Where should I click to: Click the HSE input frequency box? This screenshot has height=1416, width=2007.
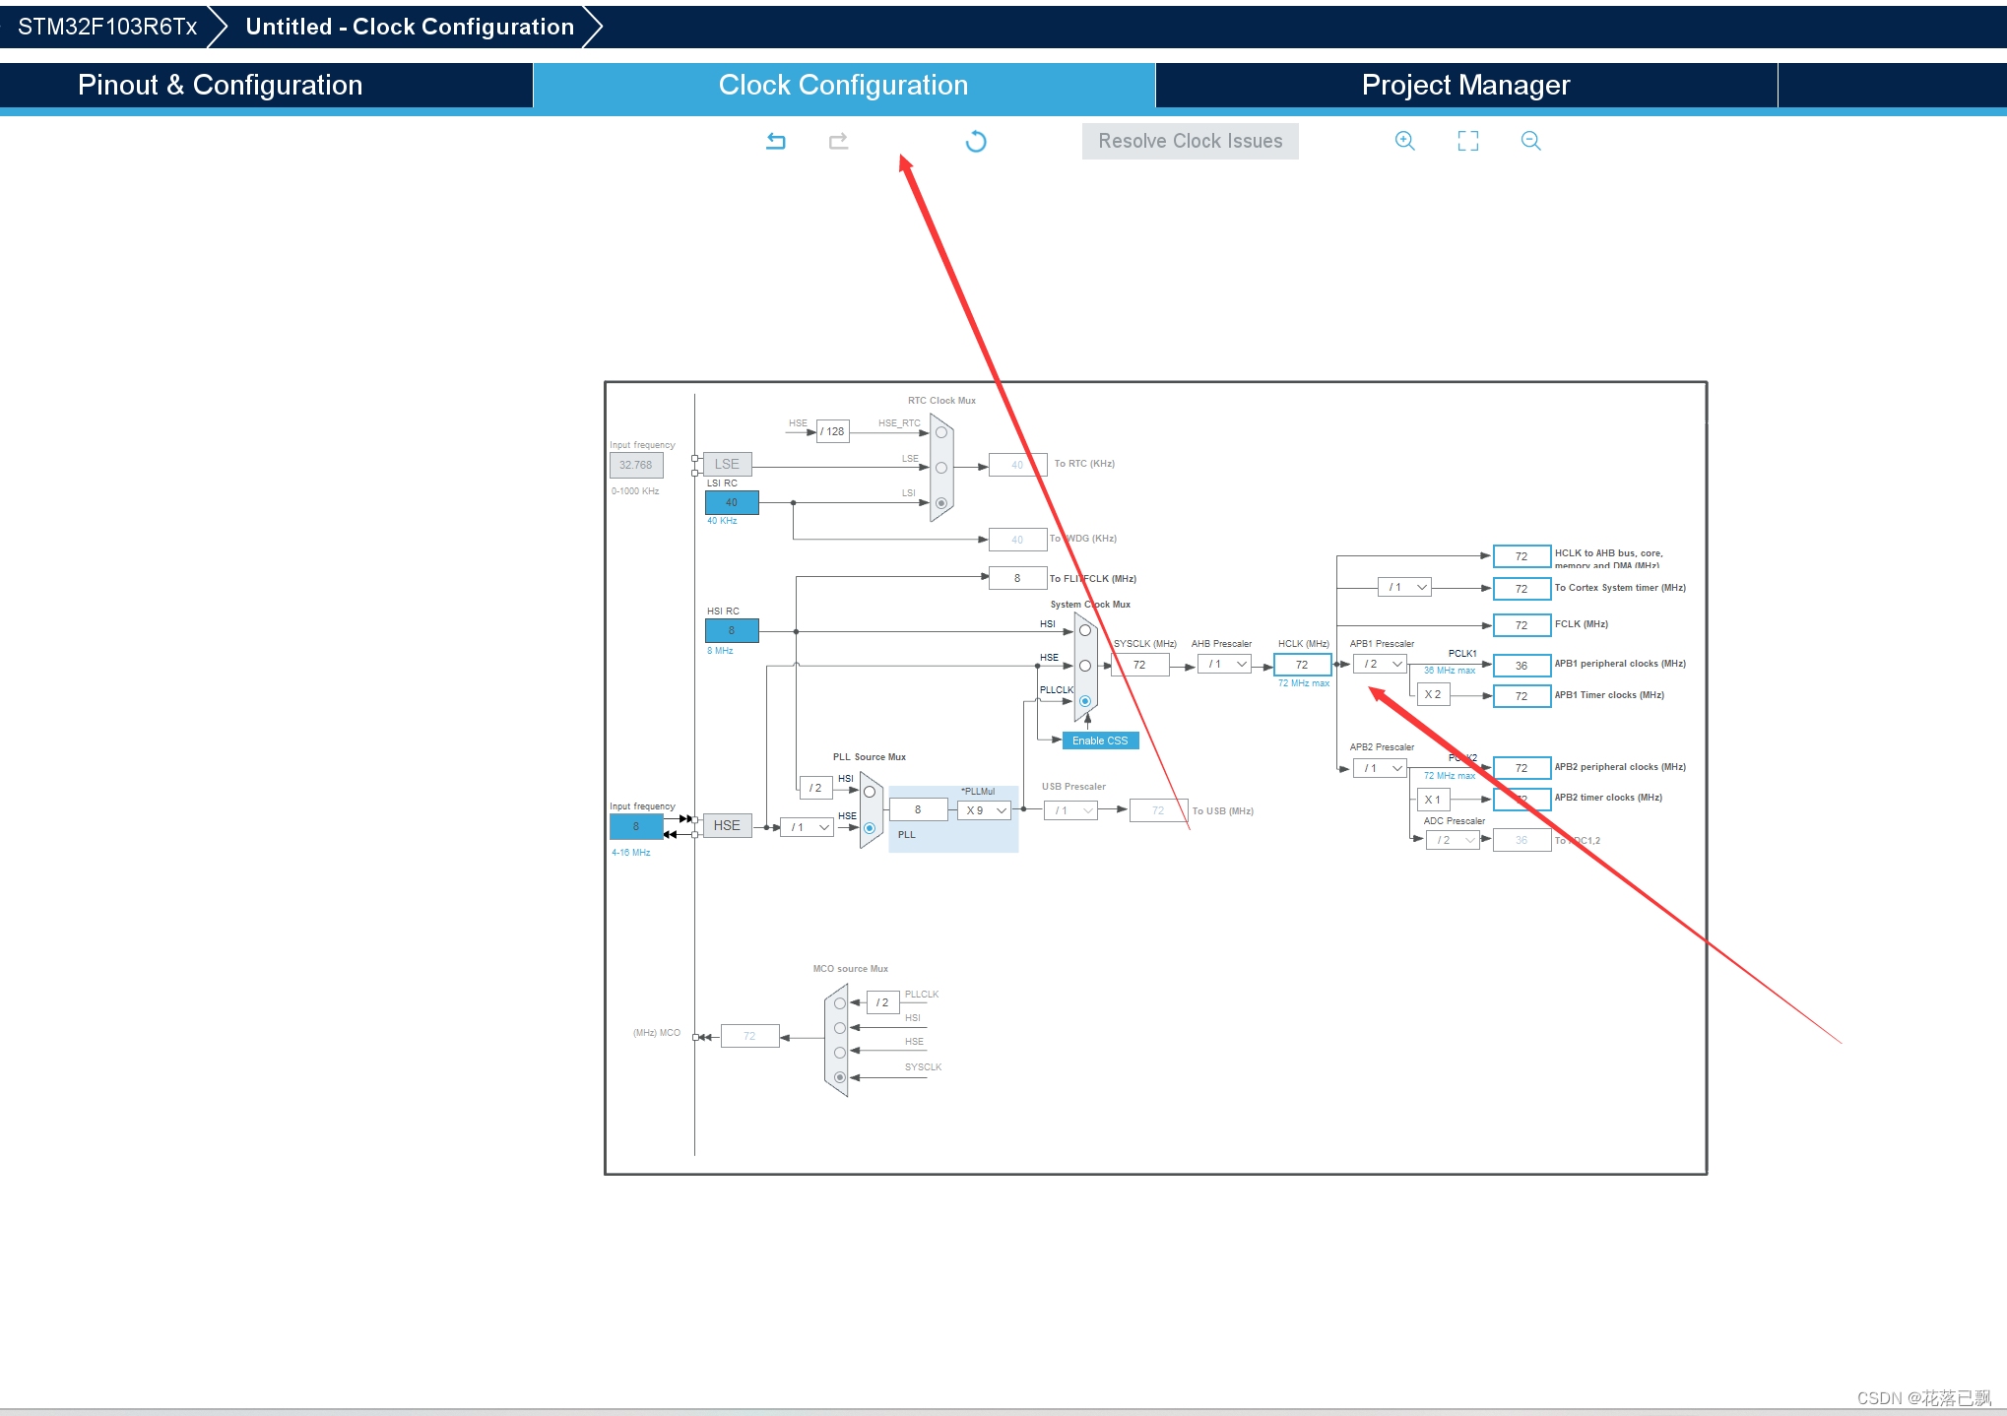636,826
